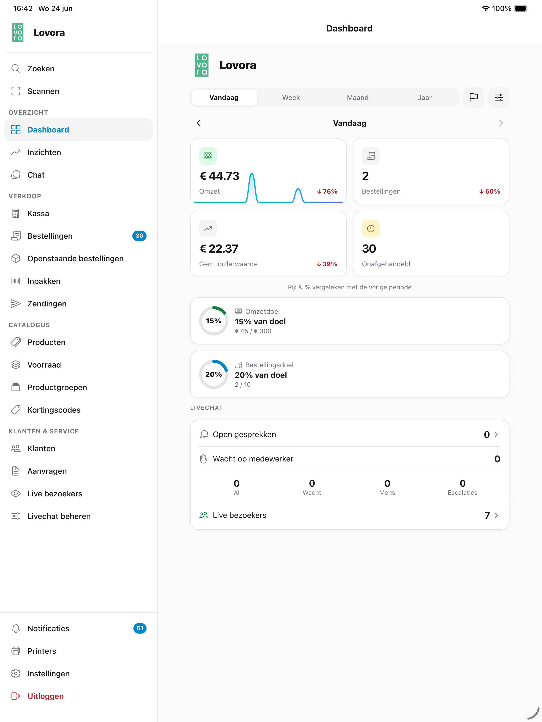
Task: Open Openstaande bestellingen in sidebar
Action: tap(79, 258)
